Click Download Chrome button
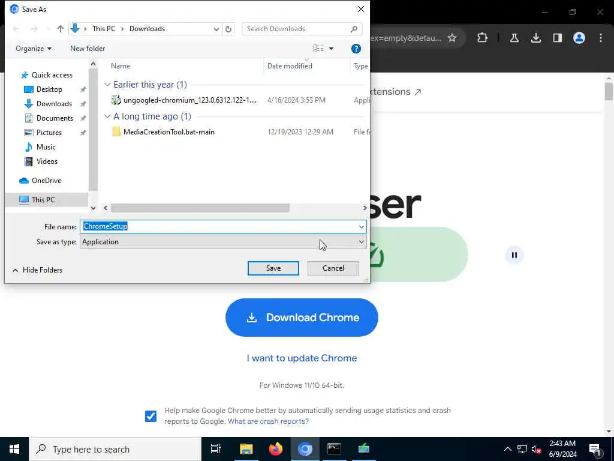 302,318
